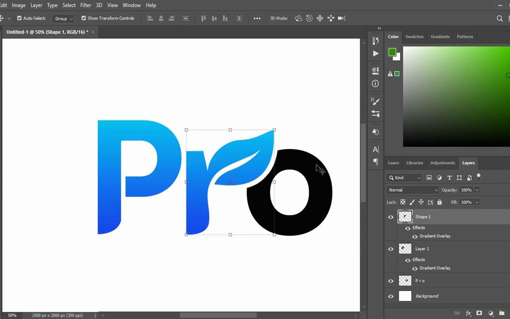The image size is (510, 319).
Task: Select the Distribute vertical centers alignment icon
Action: pyautogui.click(x=185, y=18)
